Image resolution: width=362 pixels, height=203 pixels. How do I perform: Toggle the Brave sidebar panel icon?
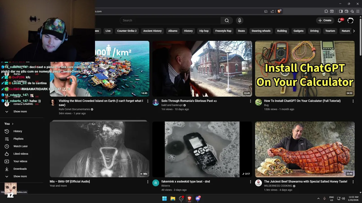pos(341,11)
